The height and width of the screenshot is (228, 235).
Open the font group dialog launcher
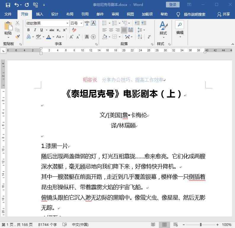(x=96, y=44)
